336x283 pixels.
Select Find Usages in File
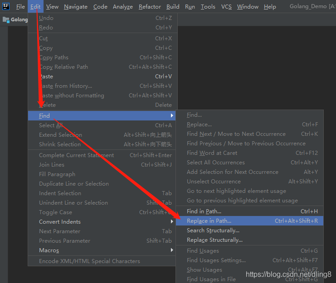click(x=250, y=279)
